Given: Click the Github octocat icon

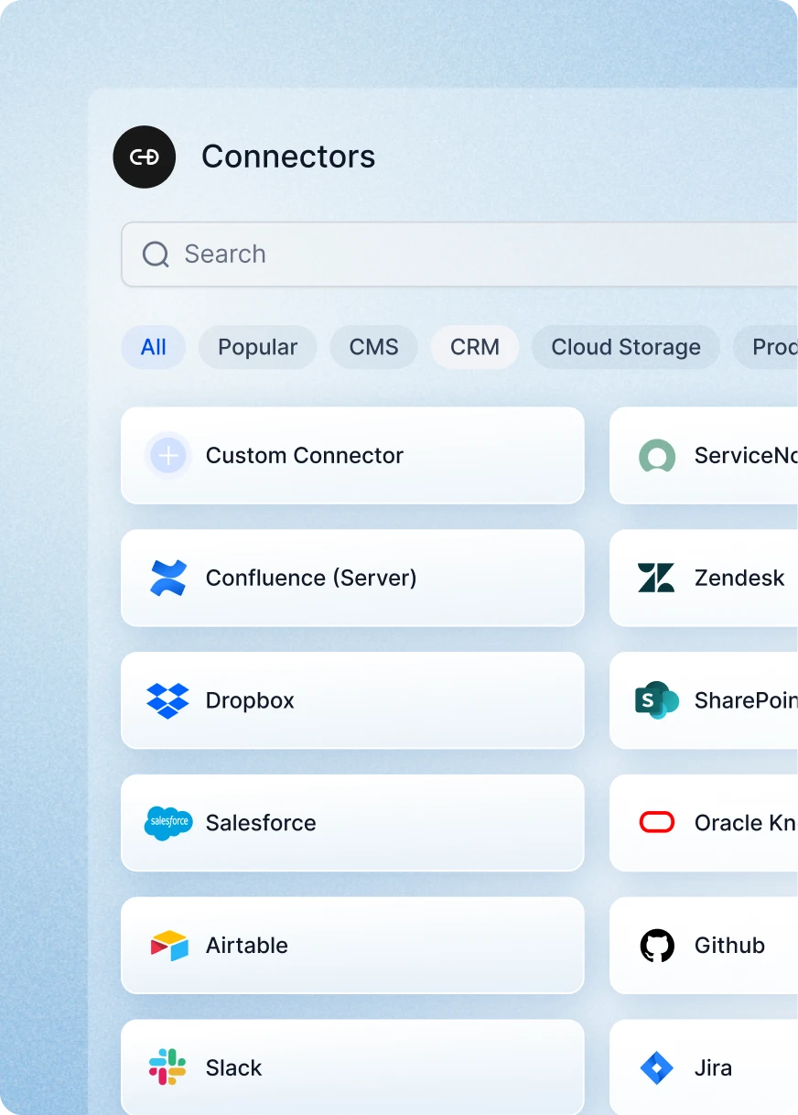Looking at the screenshot, I should tap(657, 946).
